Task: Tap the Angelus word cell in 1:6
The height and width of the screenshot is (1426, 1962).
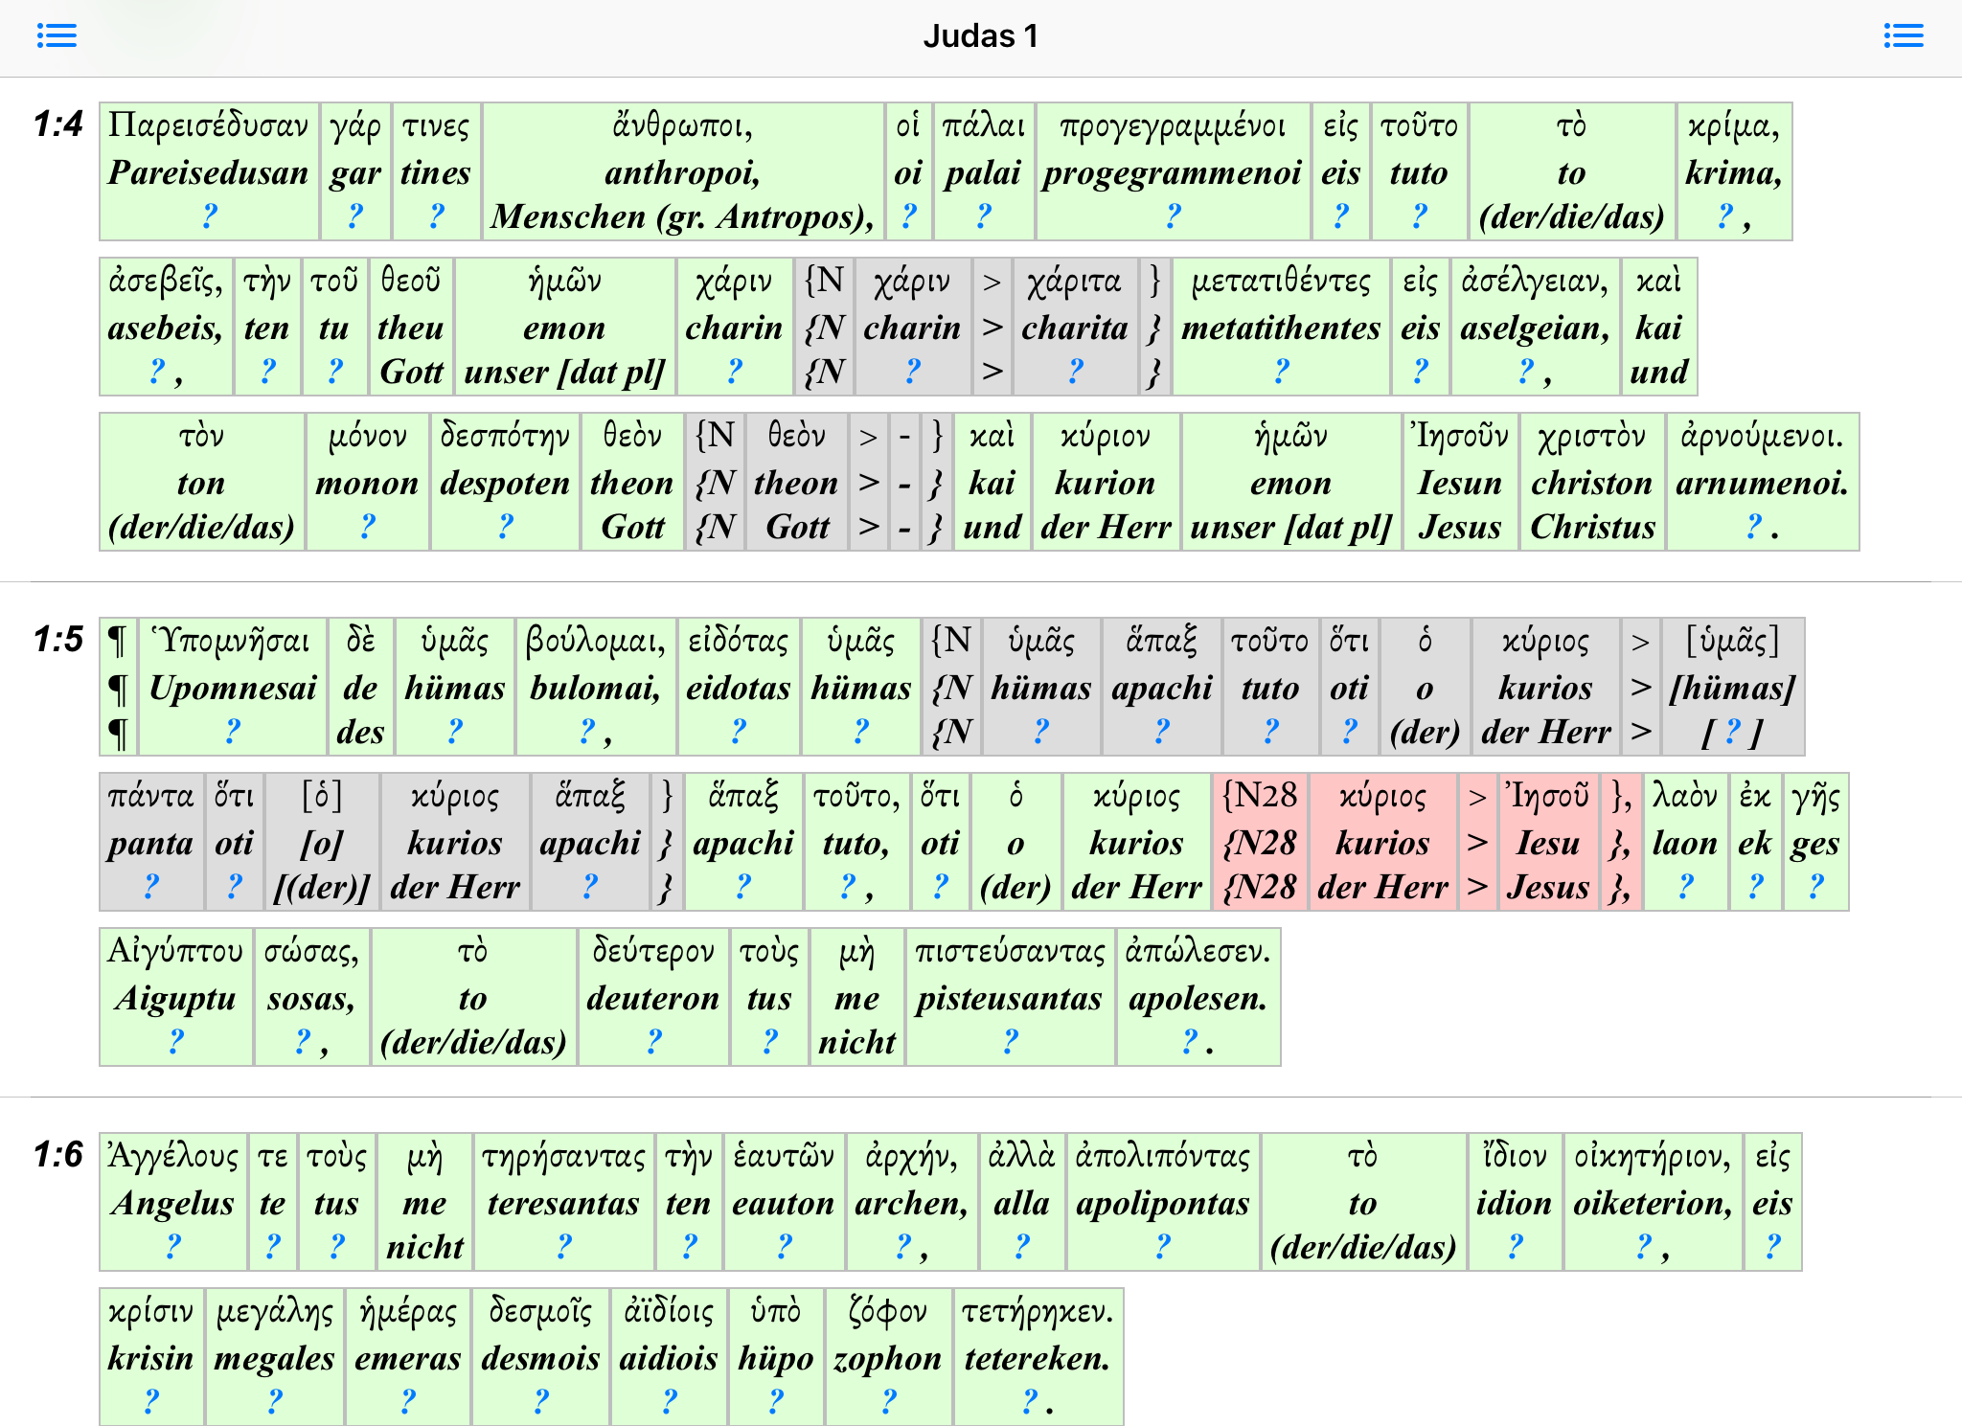Action: pos(172,1202)
